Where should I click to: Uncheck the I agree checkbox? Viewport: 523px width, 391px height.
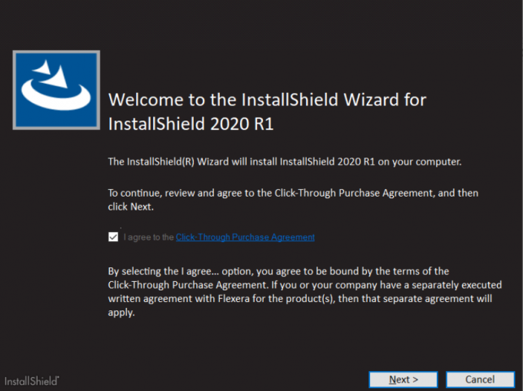point(114,237)
